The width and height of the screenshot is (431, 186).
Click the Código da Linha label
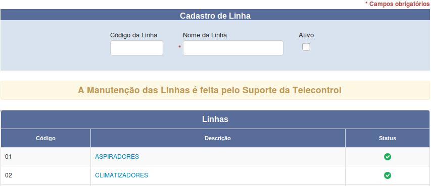133,35
